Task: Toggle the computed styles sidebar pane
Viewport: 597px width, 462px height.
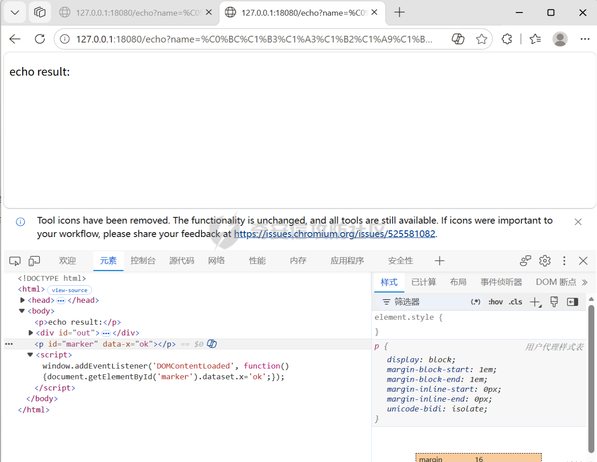Action: click(572, 302)
